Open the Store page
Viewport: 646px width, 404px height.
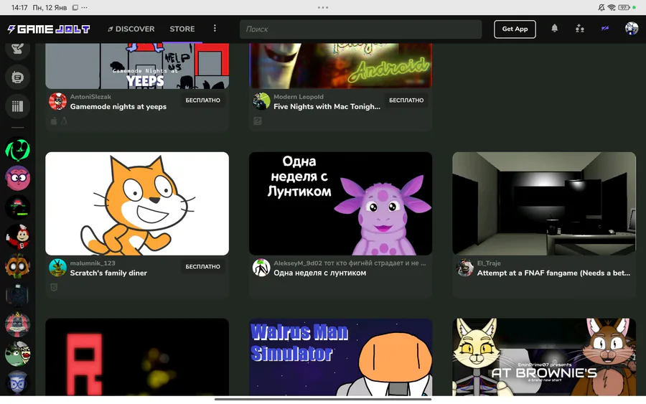182,29
